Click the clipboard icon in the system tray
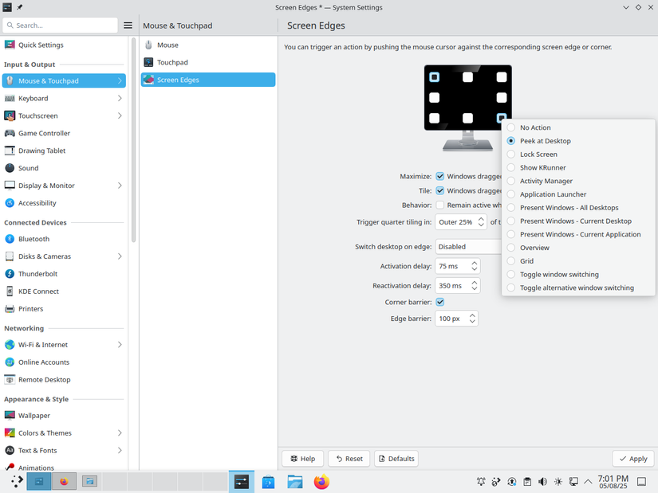 [x=527, y=482]
